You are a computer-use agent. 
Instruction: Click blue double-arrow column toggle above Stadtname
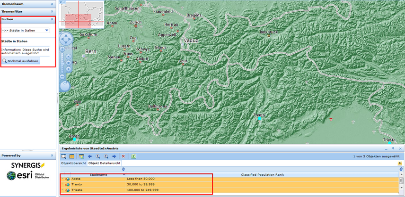123,169
